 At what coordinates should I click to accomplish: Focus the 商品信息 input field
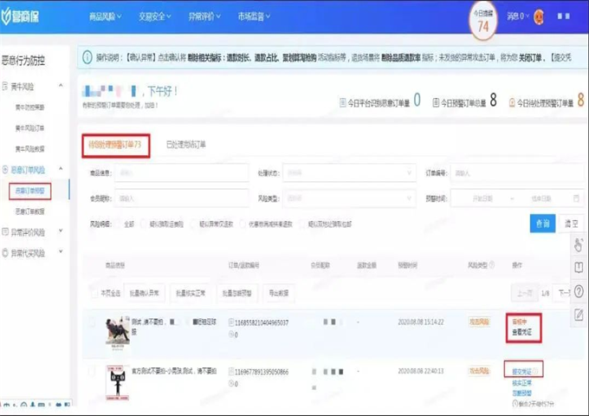click(x=181, y=172)
